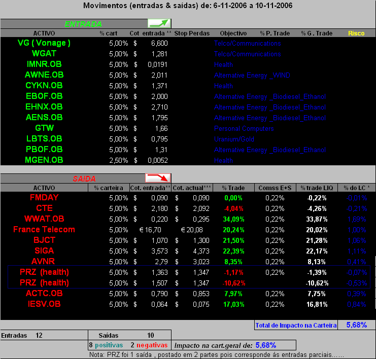Click the Nota about PRZ footer text
Screen dimensions: 376x359
point(217,354)
